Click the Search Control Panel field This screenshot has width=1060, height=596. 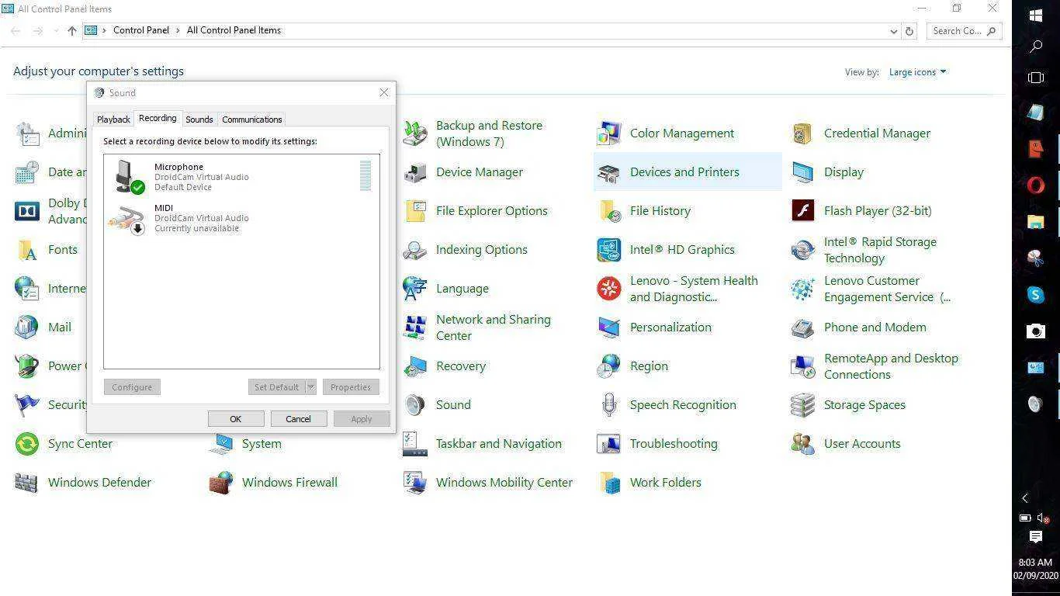click(x=965, y=31)
